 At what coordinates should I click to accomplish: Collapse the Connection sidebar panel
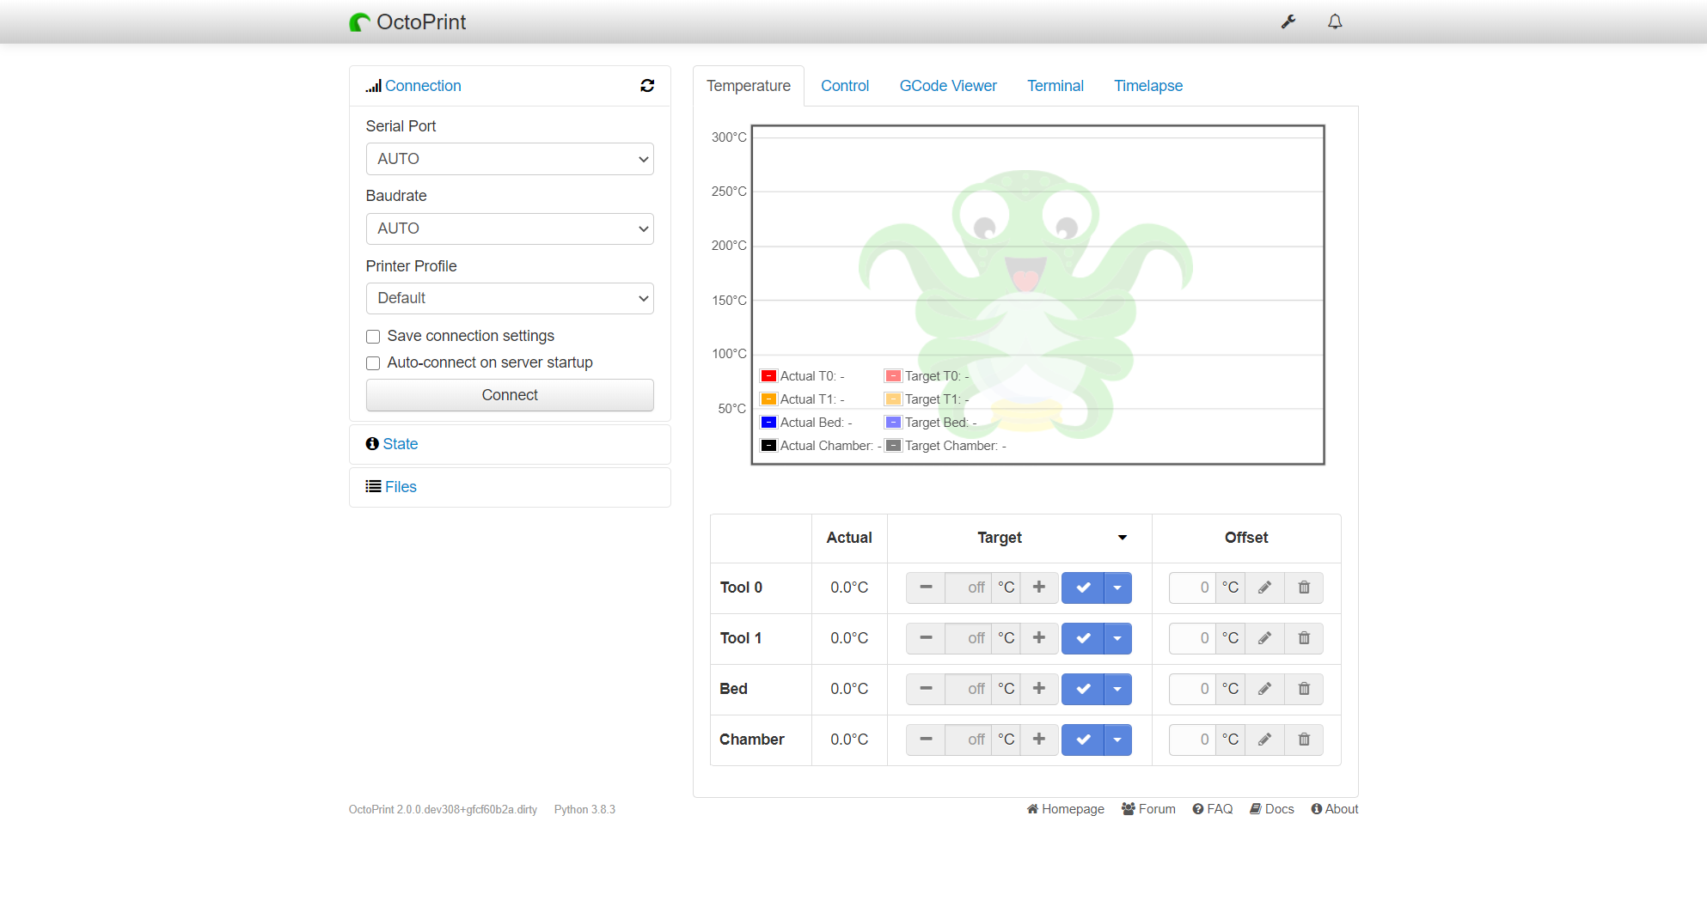423,86
